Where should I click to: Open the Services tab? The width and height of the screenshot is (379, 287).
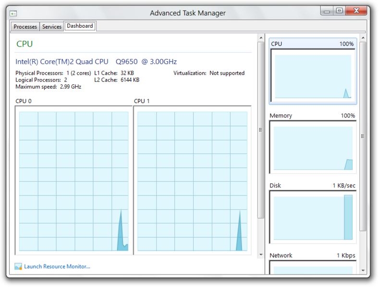(x=52, y=27)
